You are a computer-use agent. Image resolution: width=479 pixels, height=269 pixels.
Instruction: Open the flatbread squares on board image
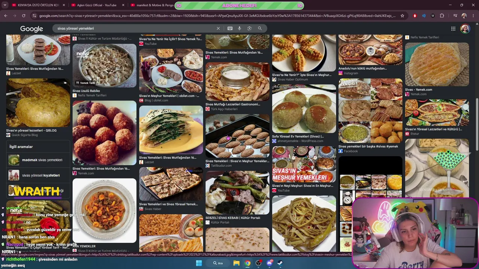click(x=171, y=184)
